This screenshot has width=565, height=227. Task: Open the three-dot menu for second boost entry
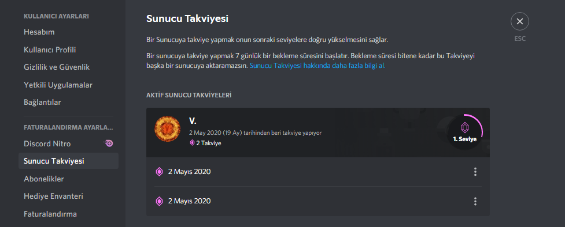coord(475,201)
